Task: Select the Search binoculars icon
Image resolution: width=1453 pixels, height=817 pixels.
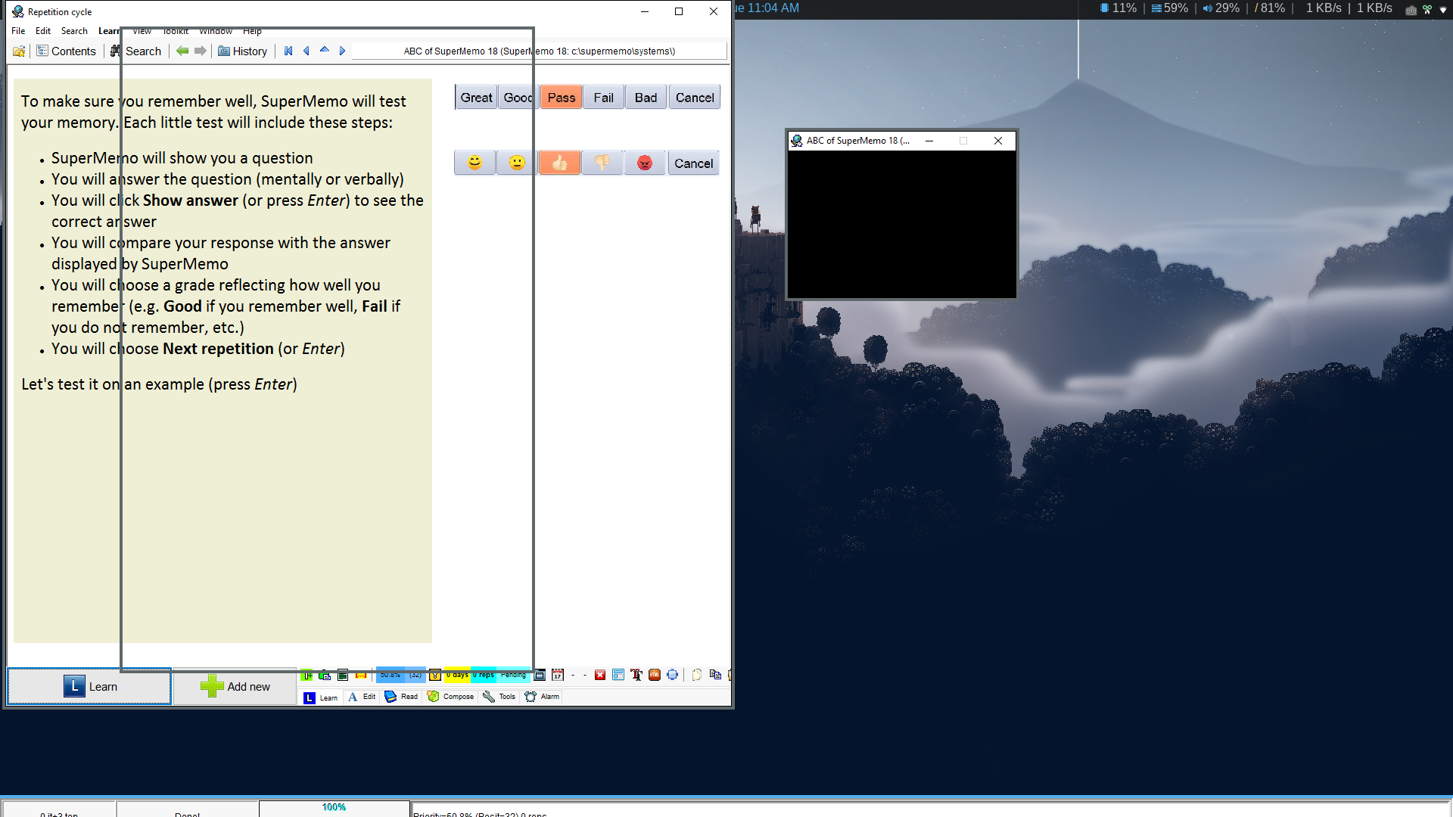Action: point(114,51)
